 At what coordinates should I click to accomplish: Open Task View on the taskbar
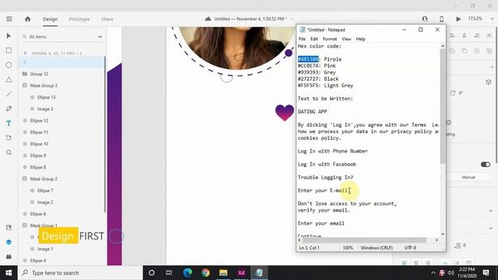[169, 273]
